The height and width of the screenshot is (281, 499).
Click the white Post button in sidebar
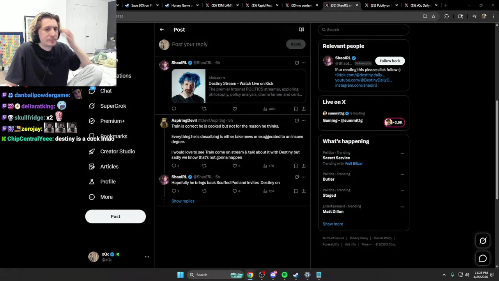tap(115, 217)
